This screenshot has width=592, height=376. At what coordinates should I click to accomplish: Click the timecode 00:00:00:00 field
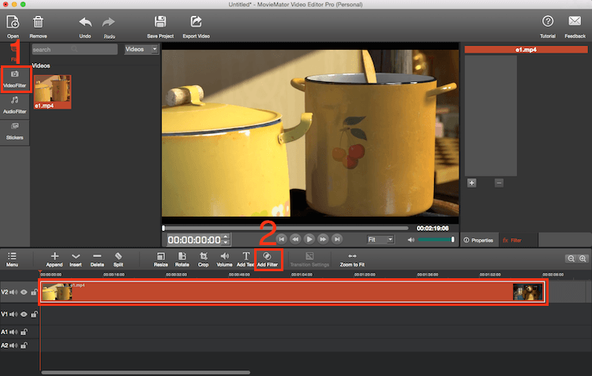194,240
